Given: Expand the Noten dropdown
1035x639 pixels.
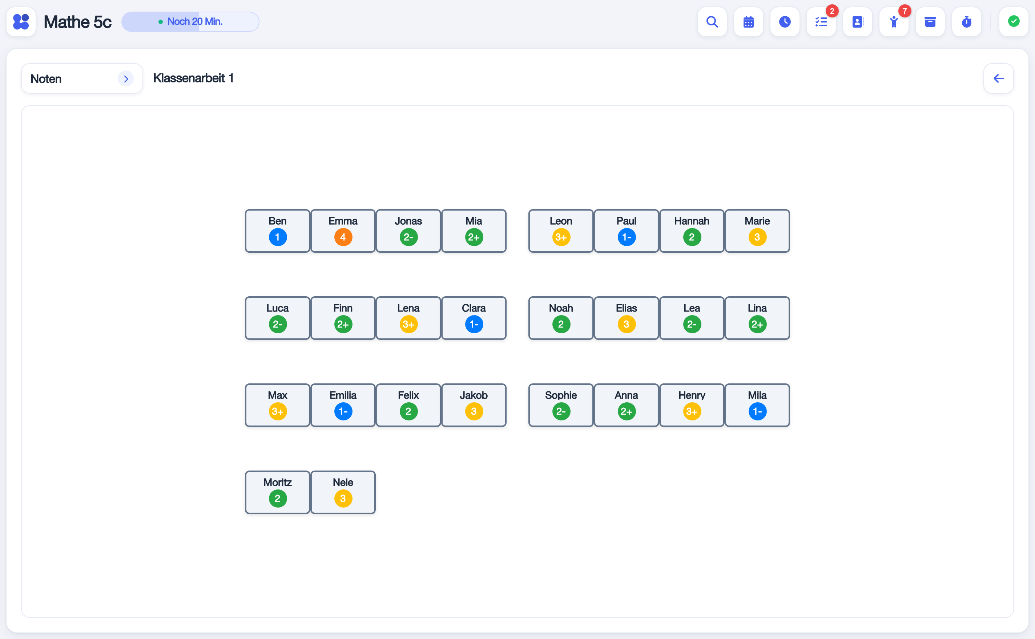Looking at the screenshot, I should (x=82, y=79).
